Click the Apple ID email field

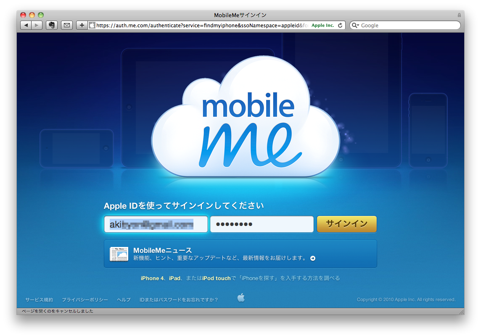point(156,224)
